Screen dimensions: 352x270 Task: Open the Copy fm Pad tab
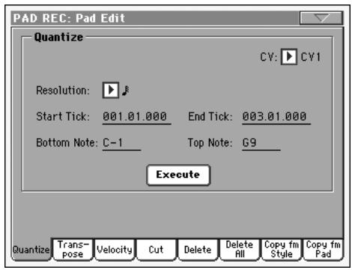[323, 250]
